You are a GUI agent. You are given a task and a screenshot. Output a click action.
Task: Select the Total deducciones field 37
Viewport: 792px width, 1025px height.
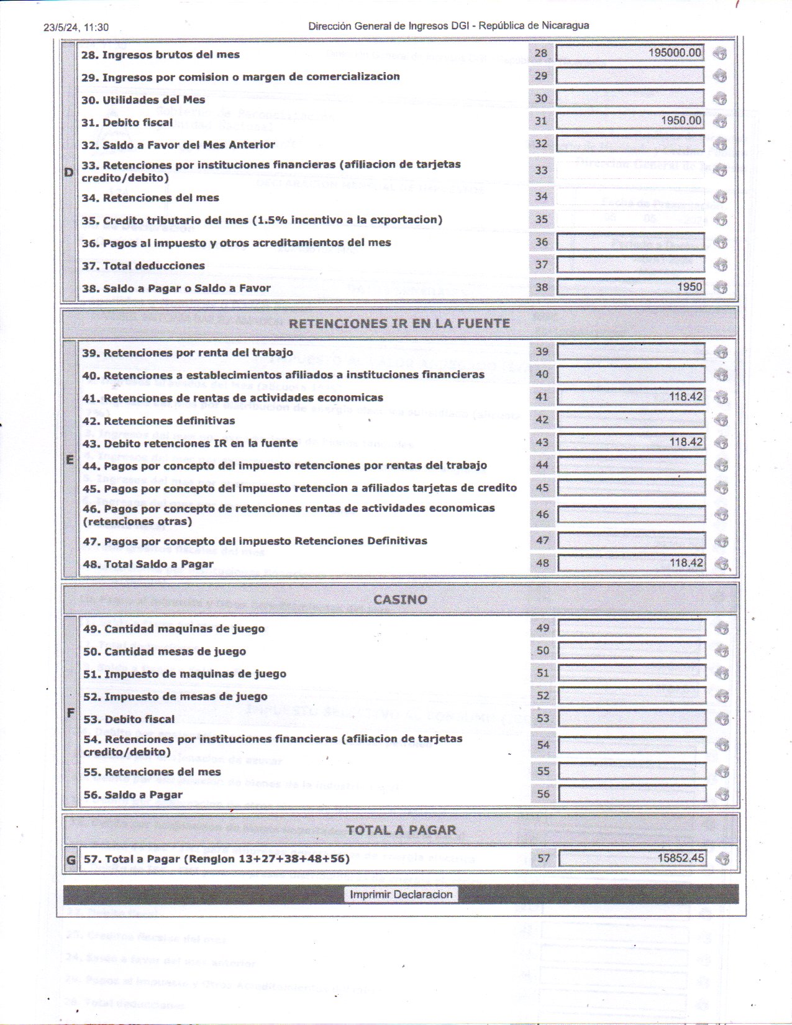[630, 265]
